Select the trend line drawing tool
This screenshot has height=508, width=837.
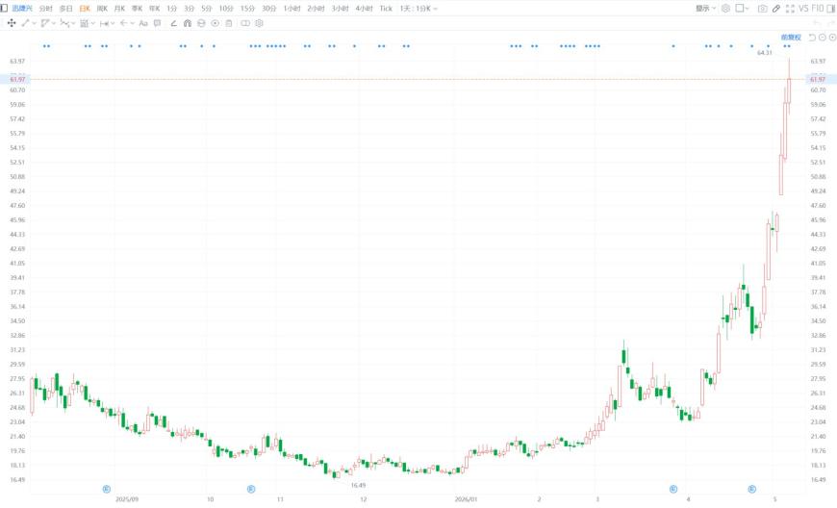tap(25, 23)
